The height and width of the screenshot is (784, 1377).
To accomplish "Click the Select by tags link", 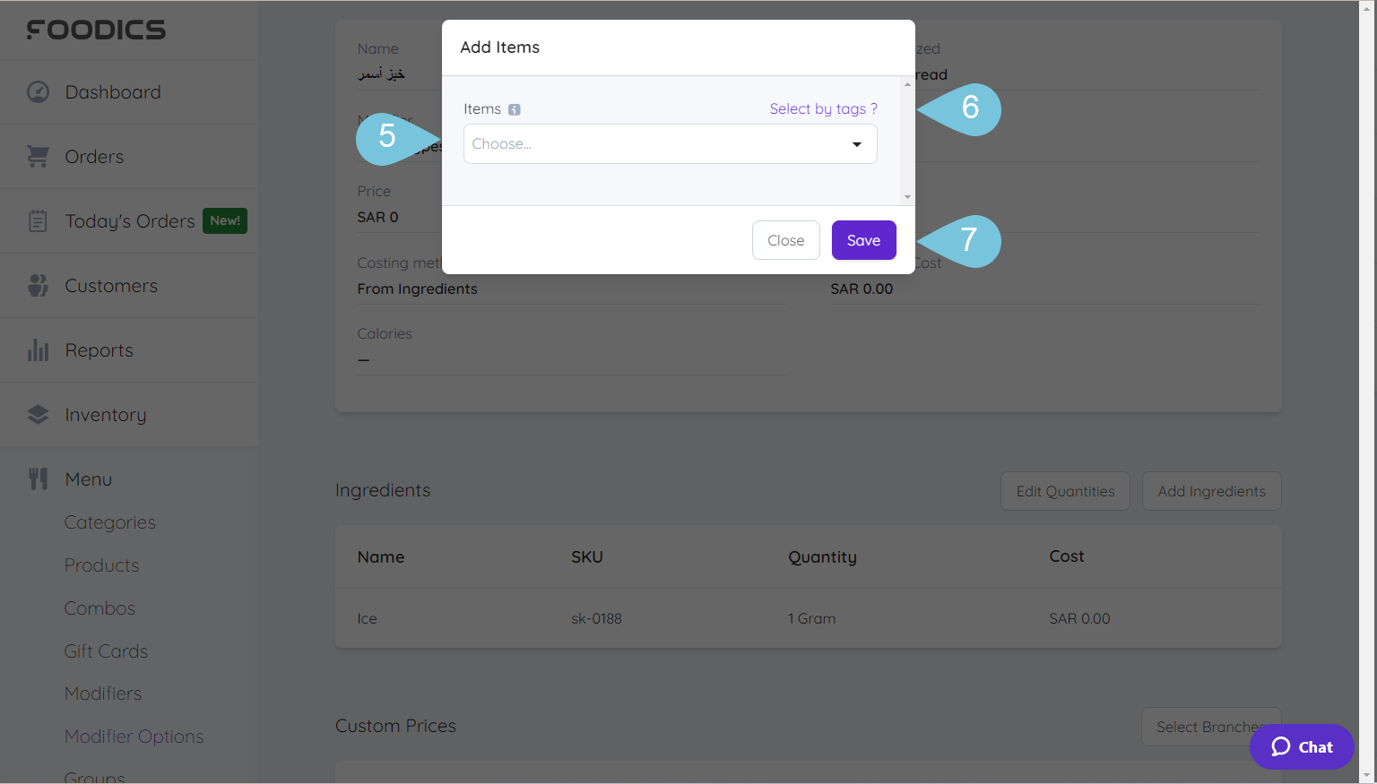I will point(823,108).
